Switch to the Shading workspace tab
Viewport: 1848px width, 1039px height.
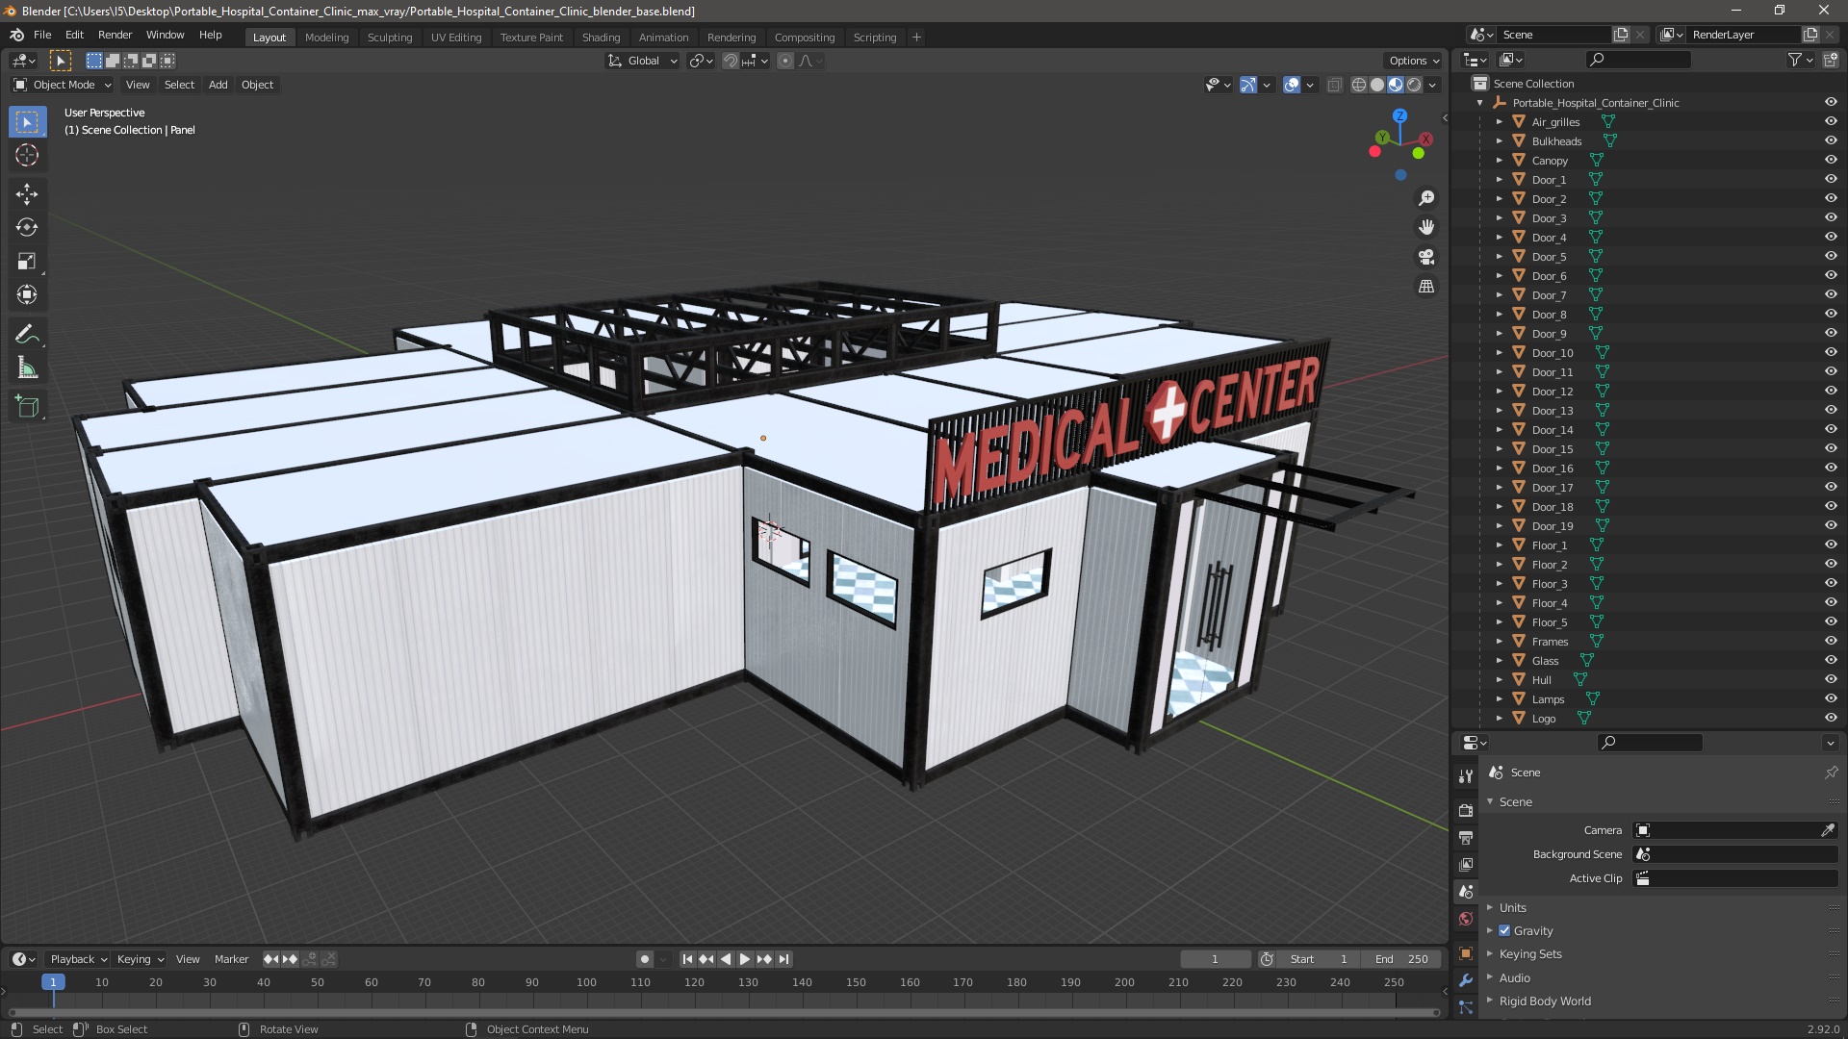[601, 37]
